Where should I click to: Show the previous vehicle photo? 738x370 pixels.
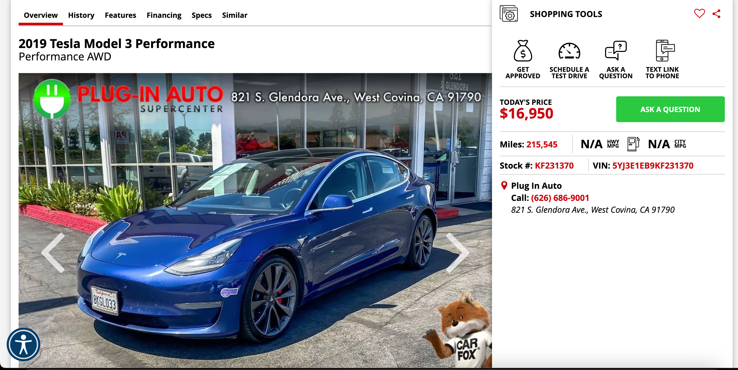53,253
